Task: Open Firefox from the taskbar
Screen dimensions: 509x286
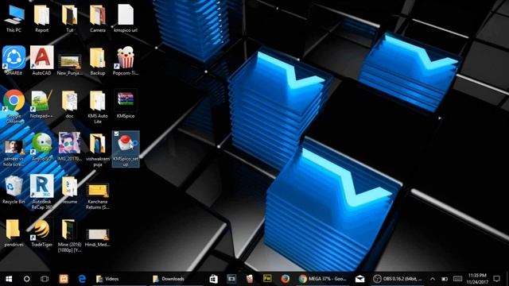Action: 286,279
